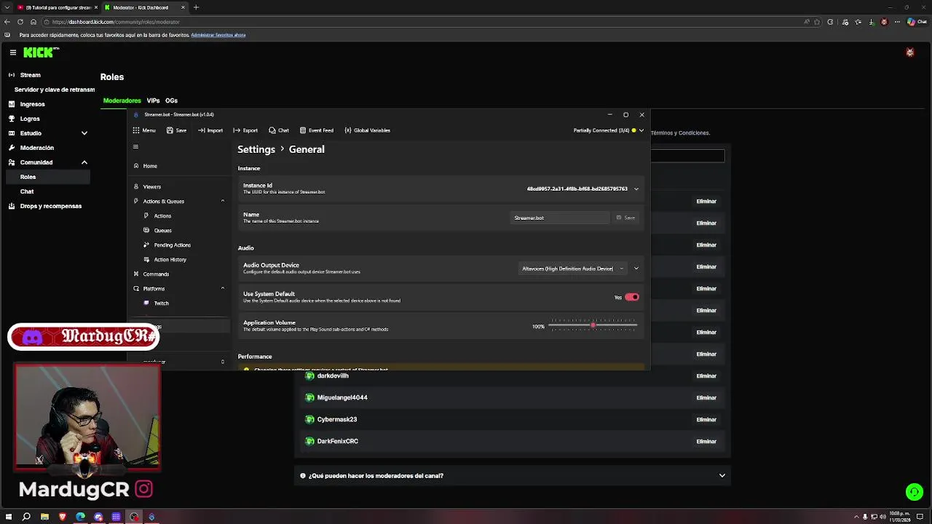Open the Chat window from Streamer.bot toolbar
The height and width of the screenshot is (524, 932).
pyautogui.click(x=279, y=130)
